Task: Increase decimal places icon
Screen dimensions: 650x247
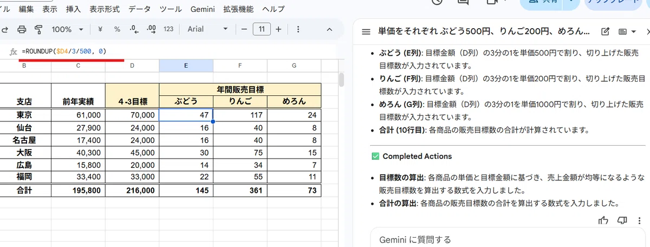Action: pos(151,29)
